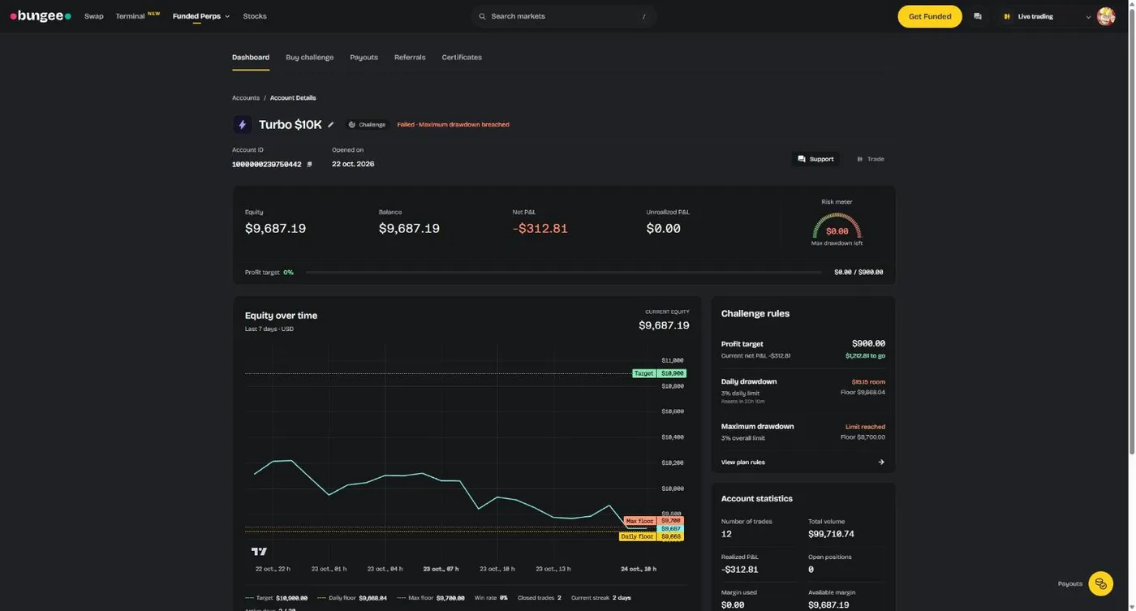1136x611 pixels.
Task: Open the Live trading mode dropdown
Action: tap(1046, 16)
